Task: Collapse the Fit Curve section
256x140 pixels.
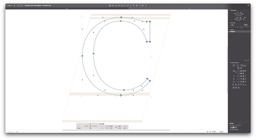Action: (x=229, y=23)
